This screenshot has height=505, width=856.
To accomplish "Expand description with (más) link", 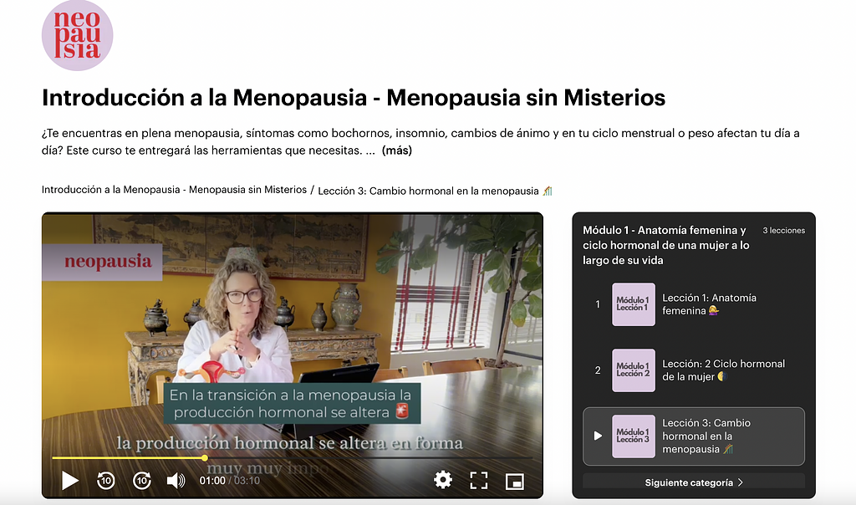I will coord(396,151).
